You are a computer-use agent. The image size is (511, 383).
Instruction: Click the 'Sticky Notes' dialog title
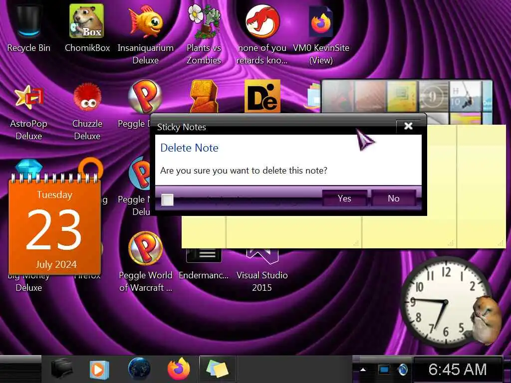coord(182,127)
